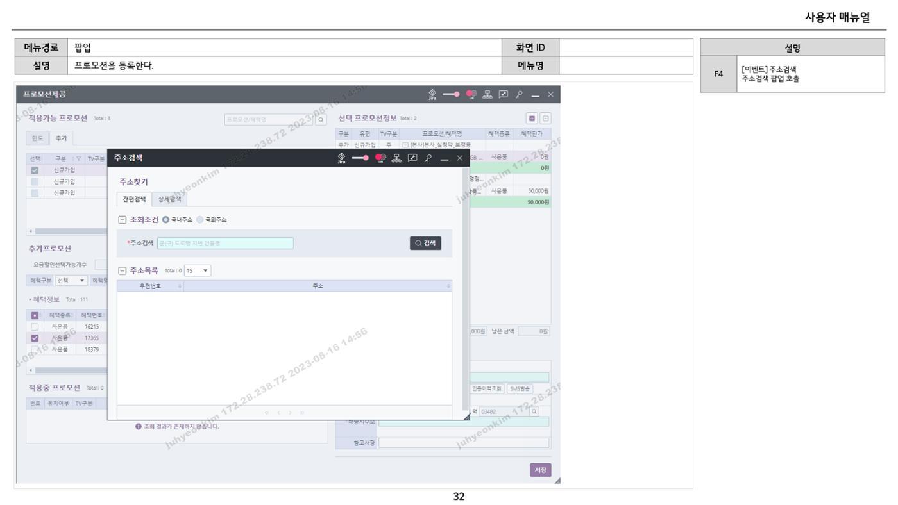Select the 한도 tab
The image size is (898, 505).
(x=38, y=138)
